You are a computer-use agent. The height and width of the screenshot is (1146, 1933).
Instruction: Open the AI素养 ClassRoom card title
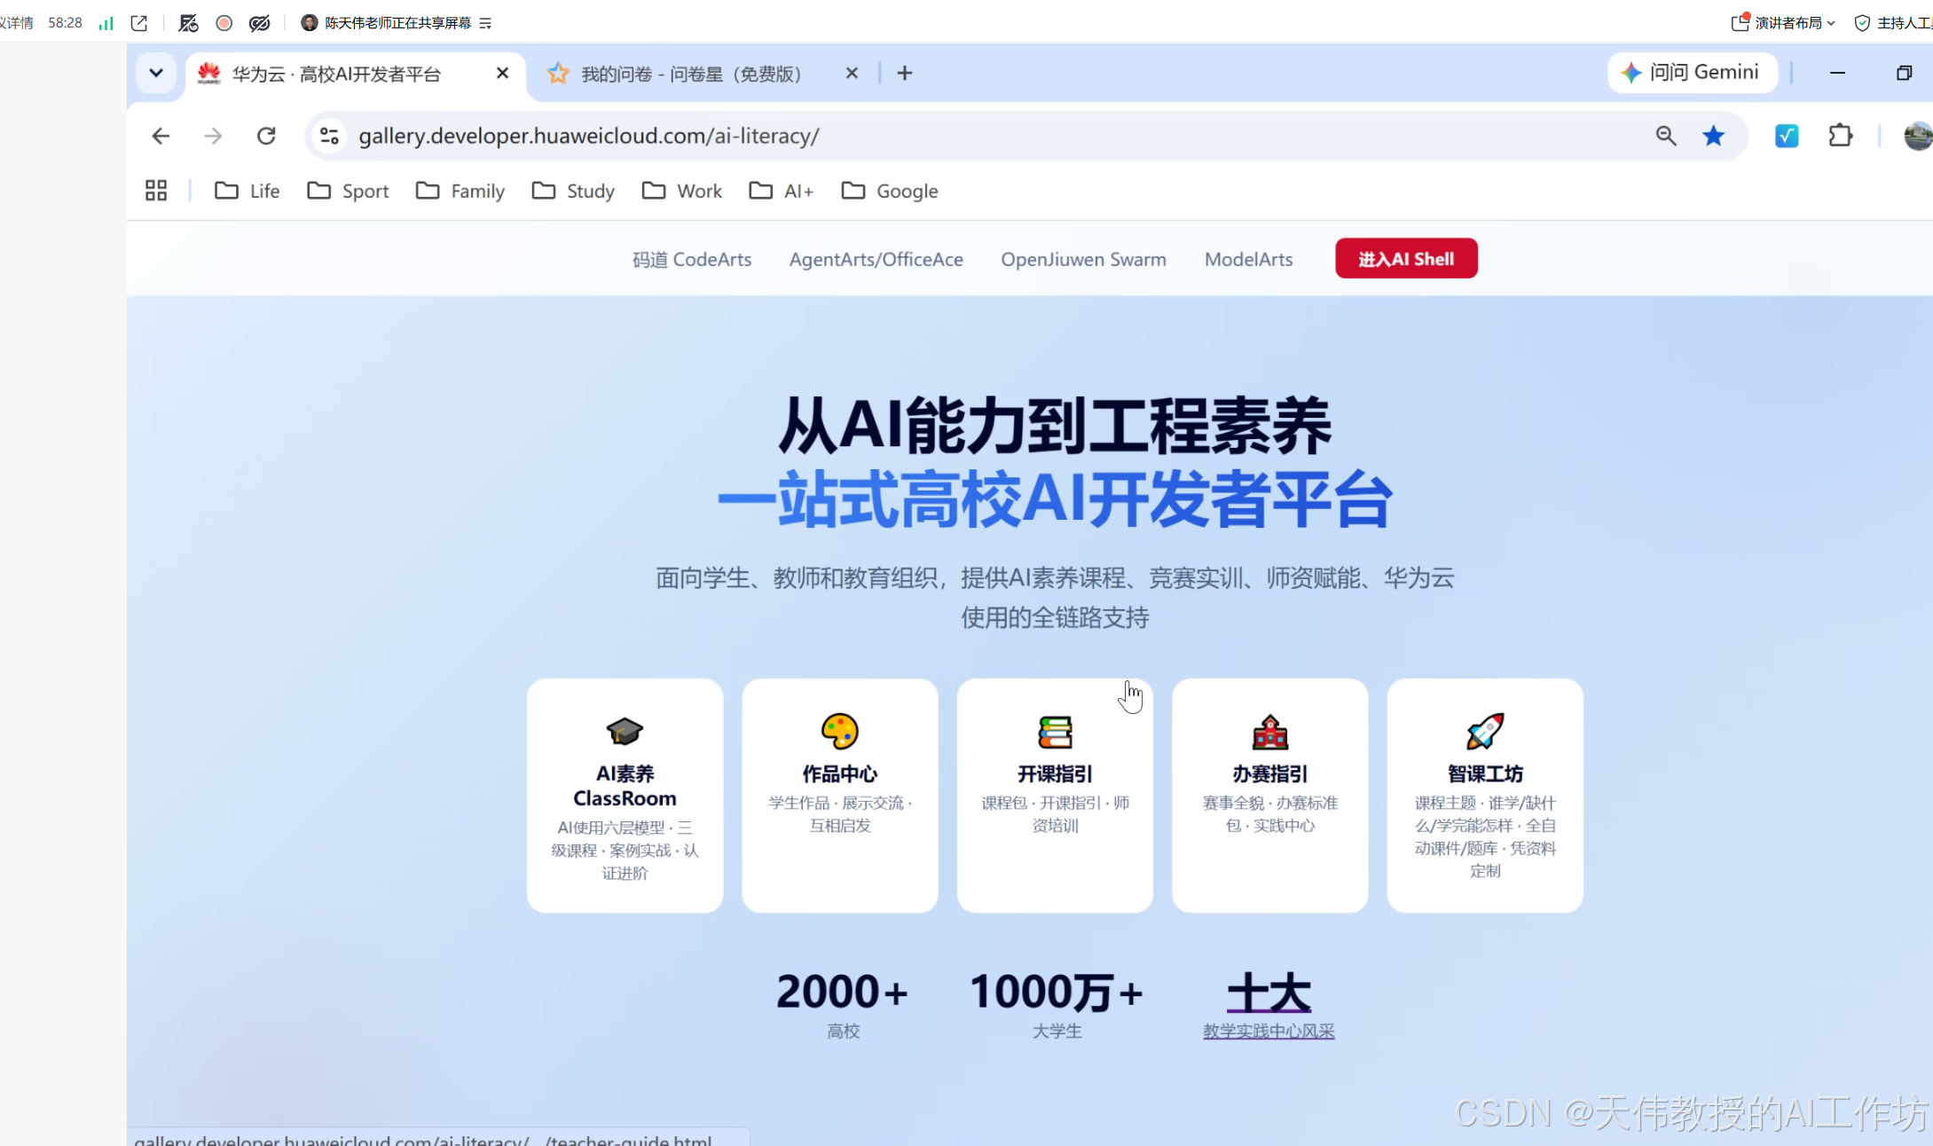tap(625, 786)
